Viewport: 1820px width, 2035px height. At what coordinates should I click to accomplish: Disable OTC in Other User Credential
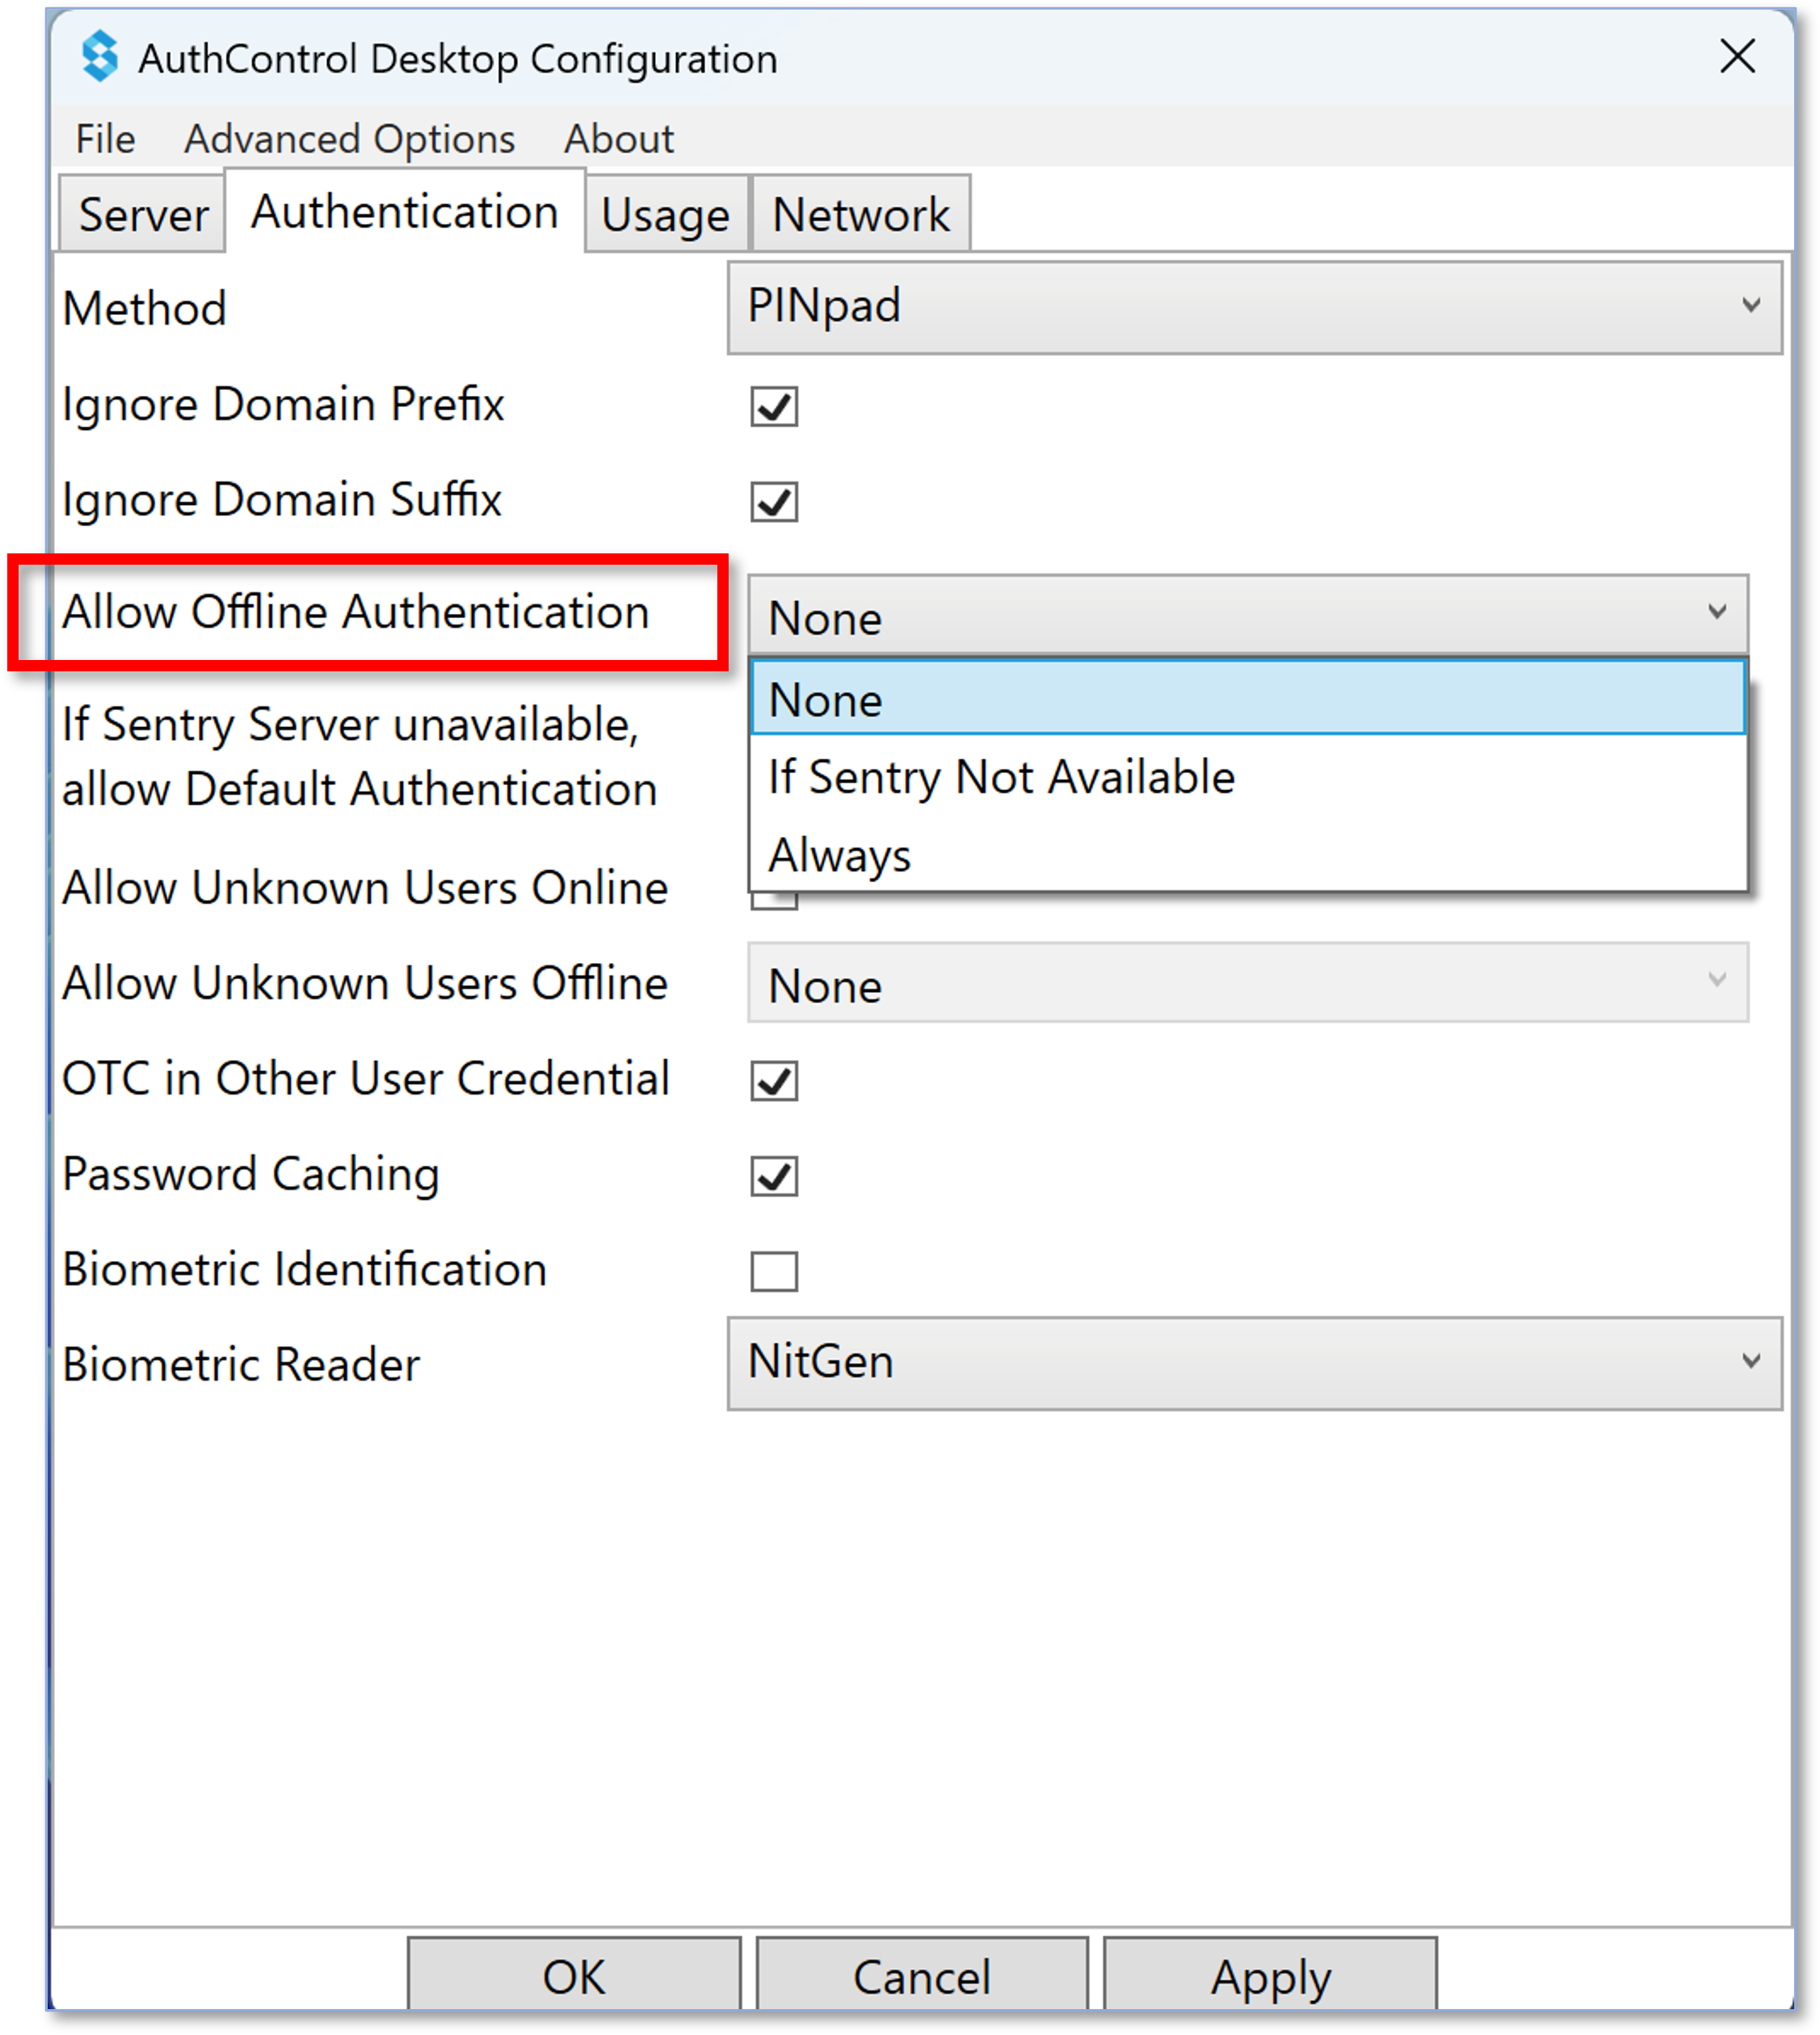click(774, 1080)
